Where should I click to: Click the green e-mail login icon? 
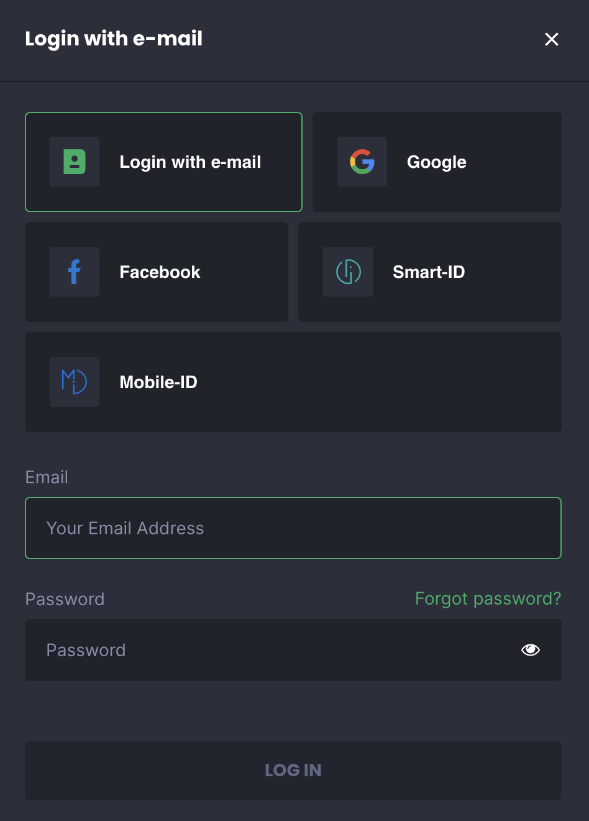(75, 162)
